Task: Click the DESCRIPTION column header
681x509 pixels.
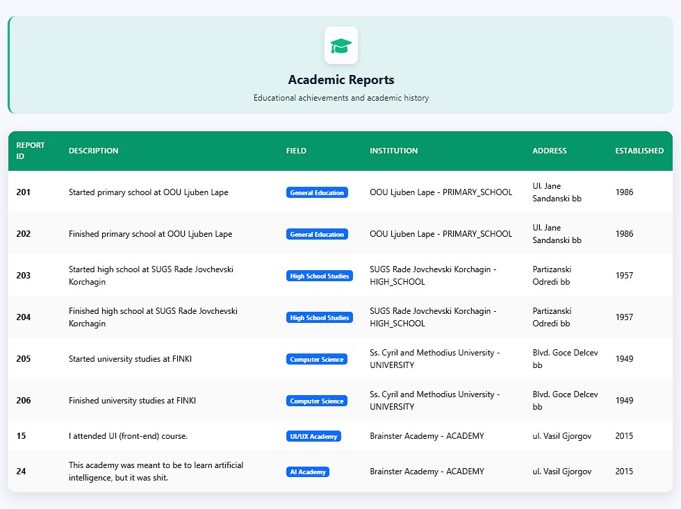Action: click(93, 151)
